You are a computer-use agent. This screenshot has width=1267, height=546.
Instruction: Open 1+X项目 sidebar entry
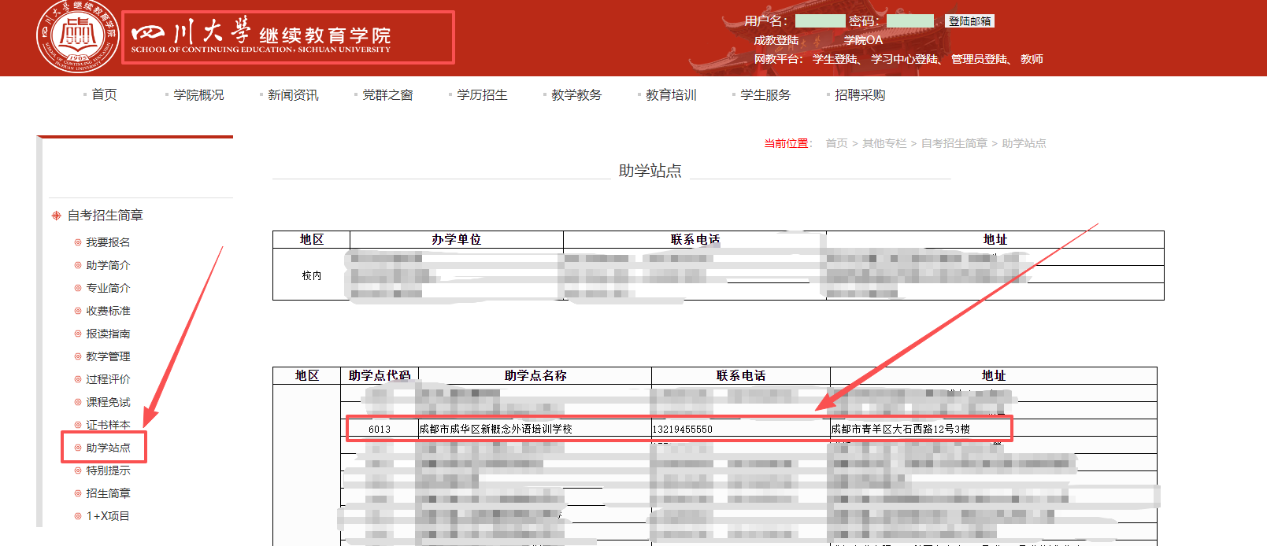[x=107, y=516]
